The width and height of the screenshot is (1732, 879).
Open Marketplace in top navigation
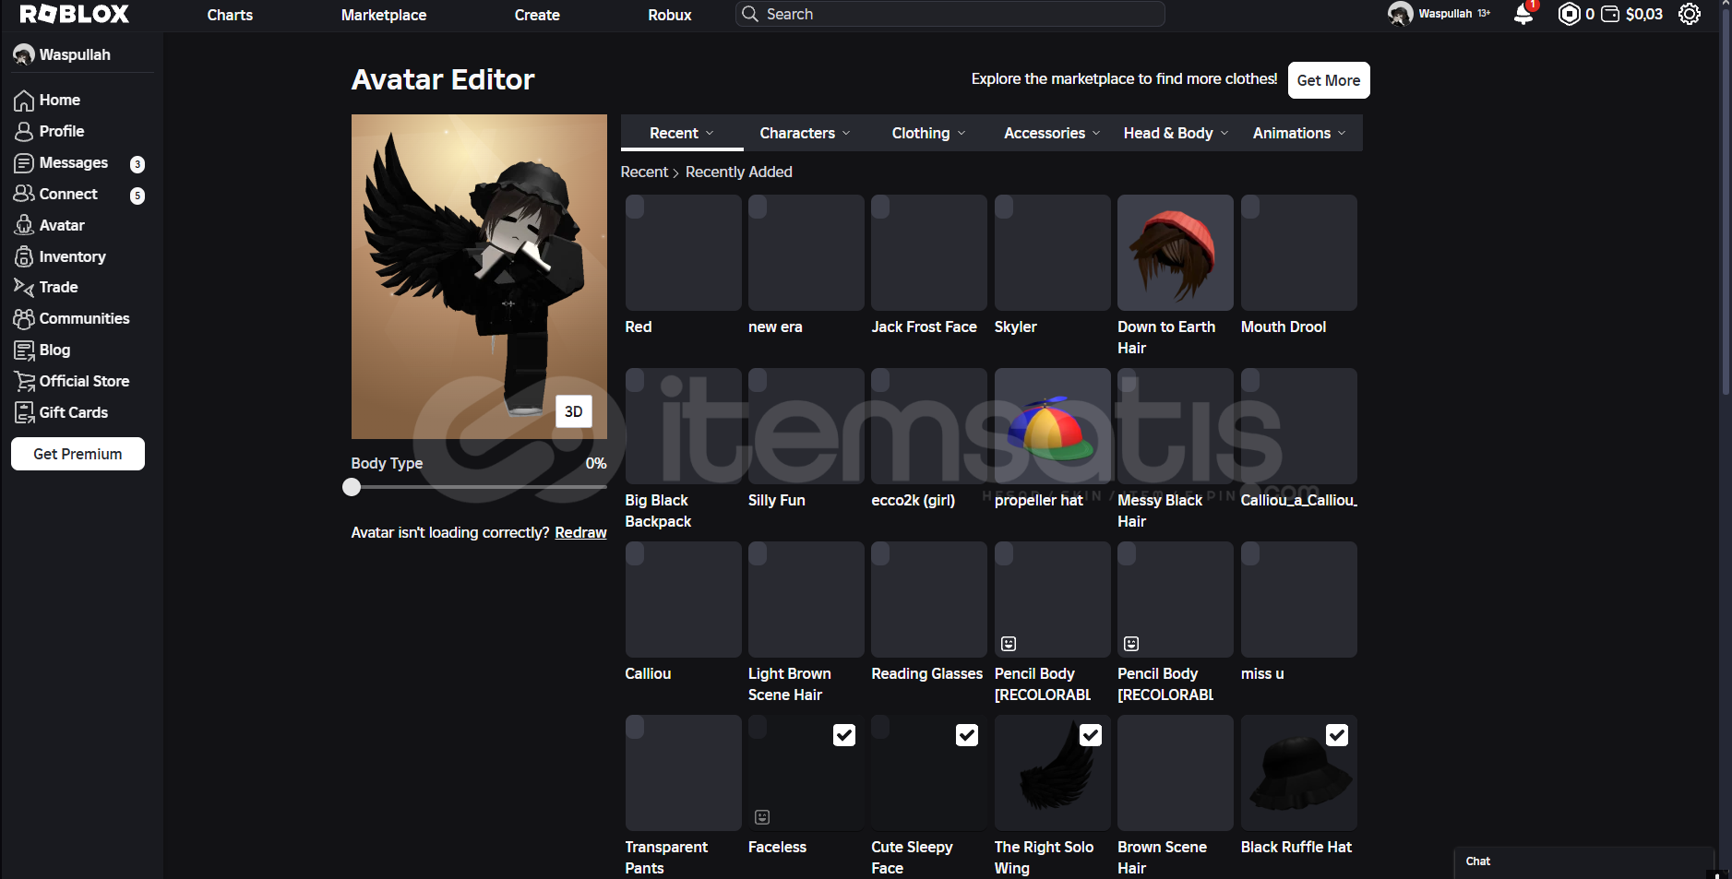point(384,15)
